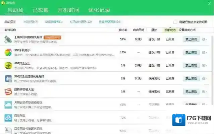The width and height of the screenshot is (214, 134).
Task: Open gear settings for 工商银行网银相关程序 row
Action: (x=204, y=39)
